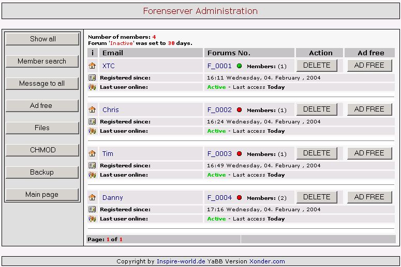
Task: Click the Forums No. column header
Action: click(x=249, y=53)
